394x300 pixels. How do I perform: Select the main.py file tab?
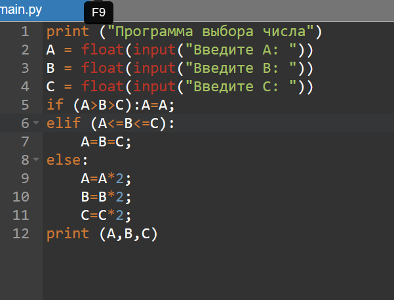41,11
